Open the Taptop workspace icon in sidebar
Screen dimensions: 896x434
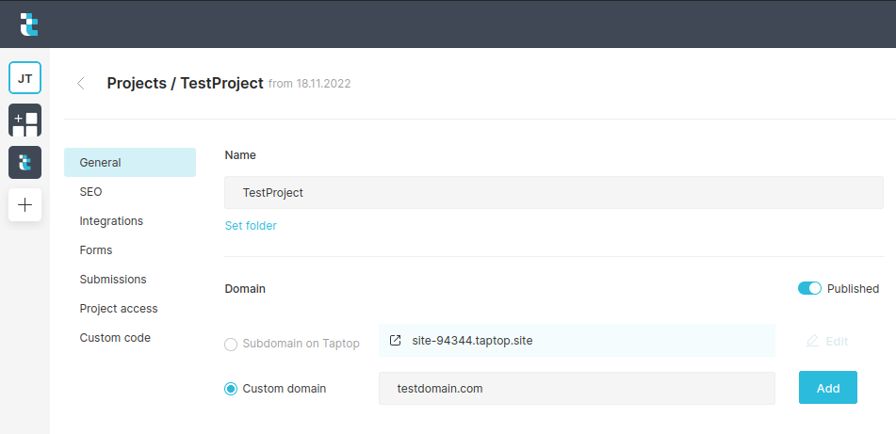point(24,162)
